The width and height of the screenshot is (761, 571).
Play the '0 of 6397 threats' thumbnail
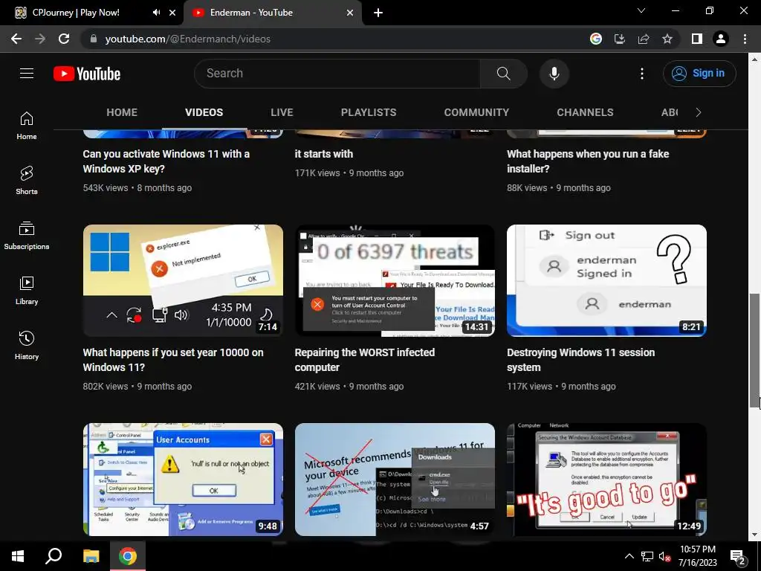(395, 280)
